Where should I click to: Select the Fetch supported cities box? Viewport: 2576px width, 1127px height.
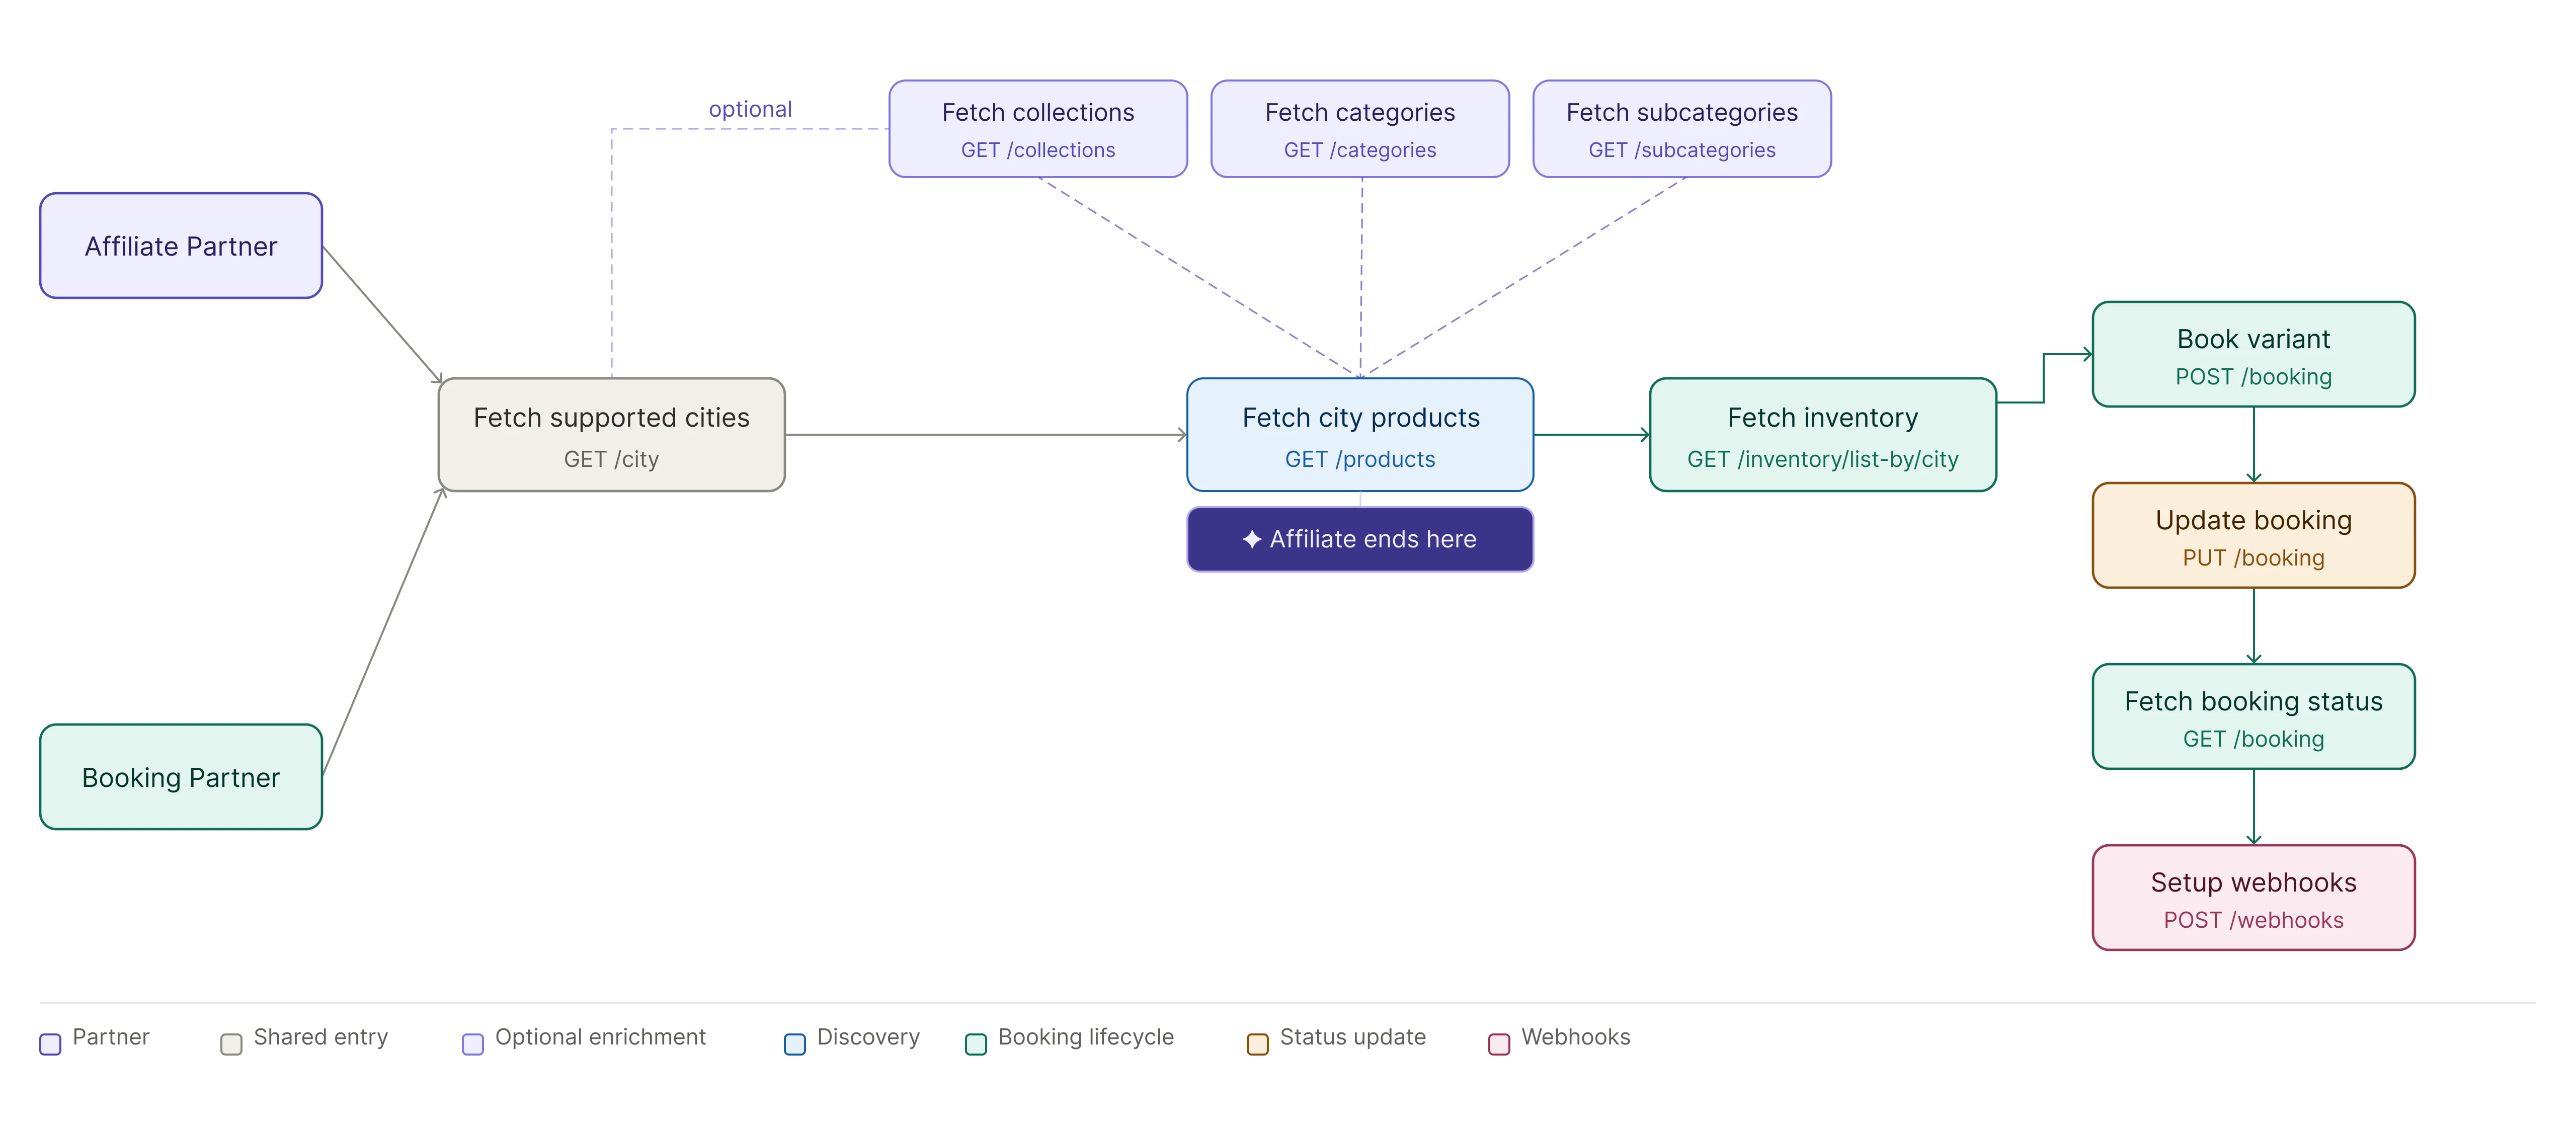611,435
